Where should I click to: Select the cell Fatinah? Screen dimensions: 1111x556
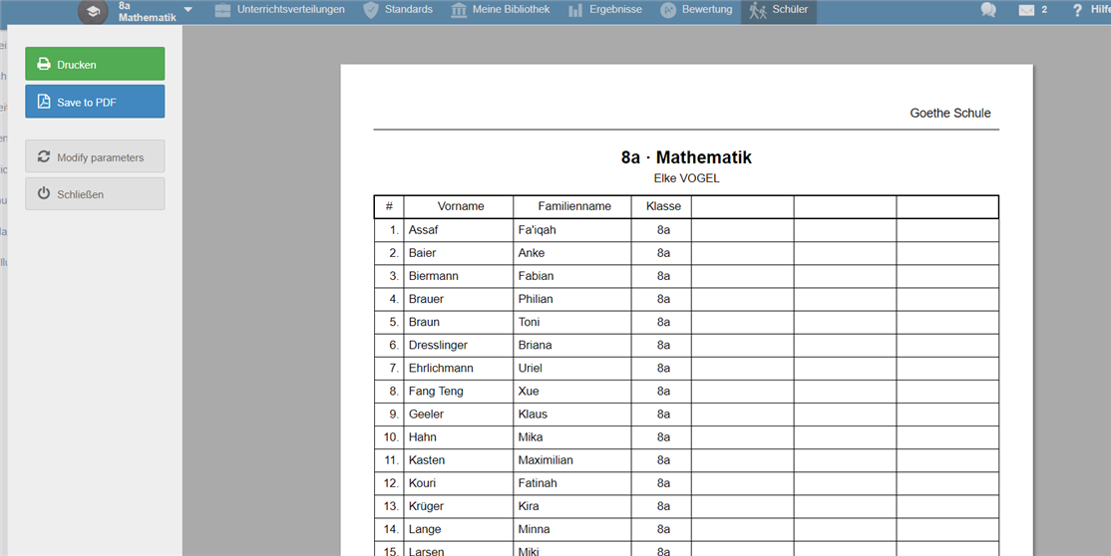tap(572, 483)
